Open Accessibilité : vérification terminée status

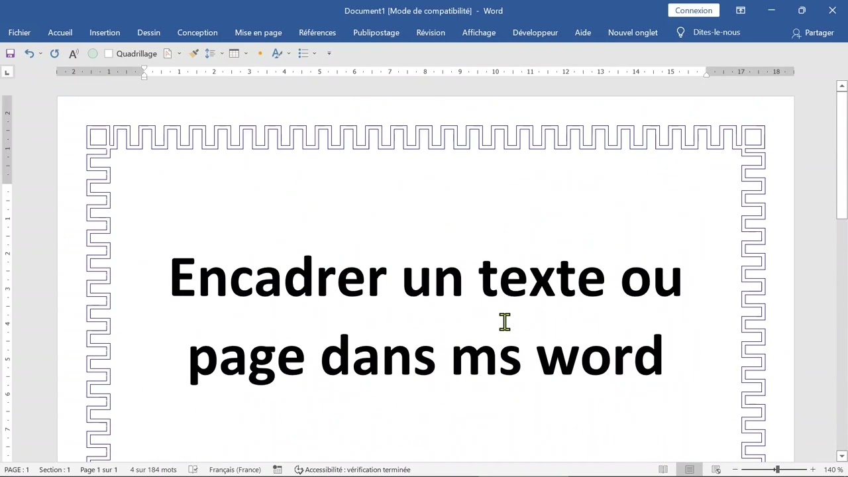[x=352, y=470]
